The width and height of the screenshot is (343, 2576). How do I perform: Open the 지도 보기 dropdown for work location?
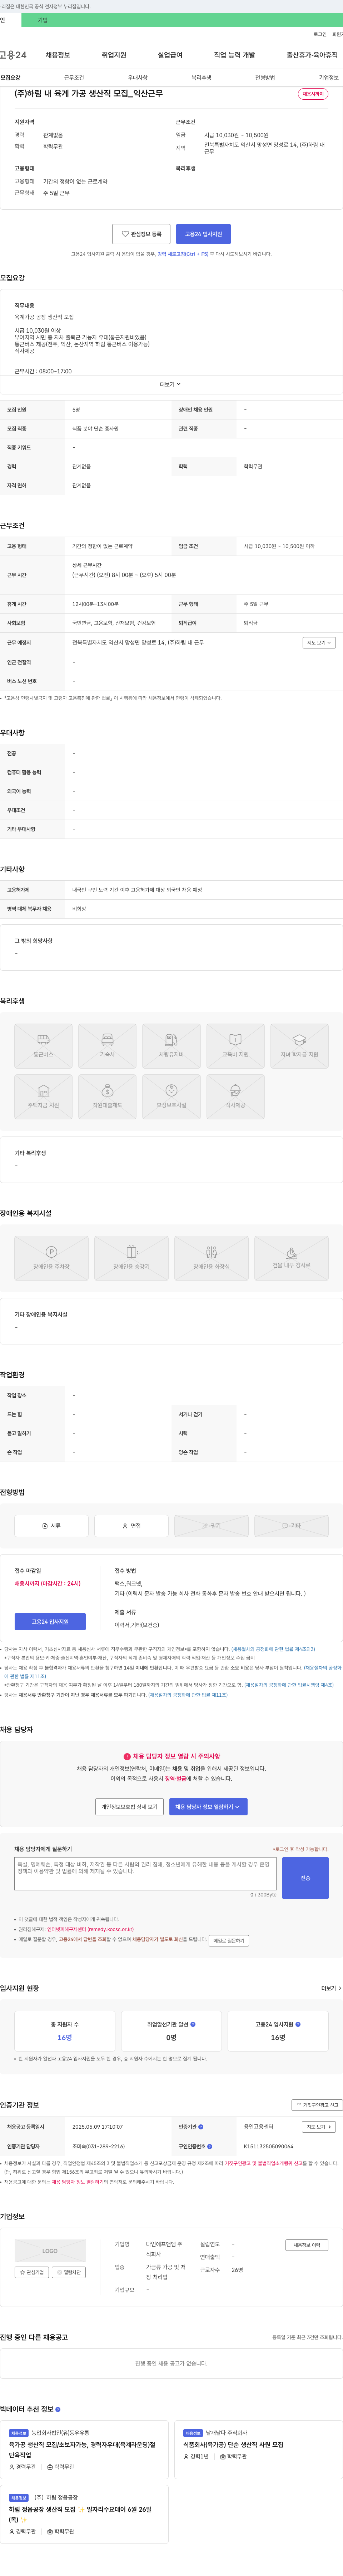tap(319, 643)
